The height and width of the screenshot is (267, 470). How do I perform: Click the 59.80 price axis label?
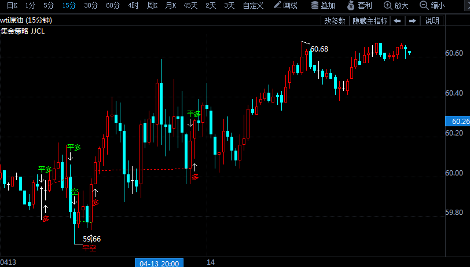(454, 213)
